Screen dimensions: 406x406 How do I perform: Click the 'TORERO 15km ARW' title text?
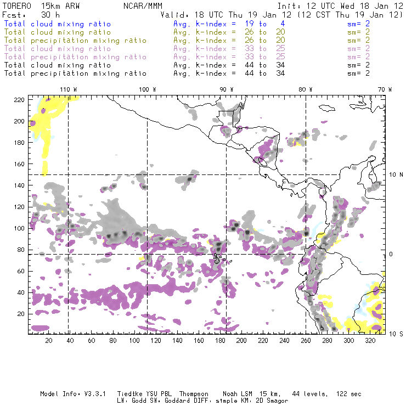41,6
